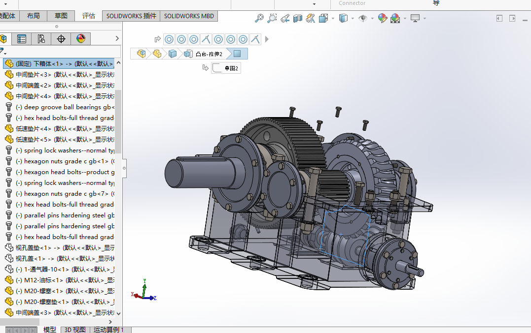Open the View Settings dropdown arrow
The height and width of the screenshot is (333, 531).
(x=425, y=18)
